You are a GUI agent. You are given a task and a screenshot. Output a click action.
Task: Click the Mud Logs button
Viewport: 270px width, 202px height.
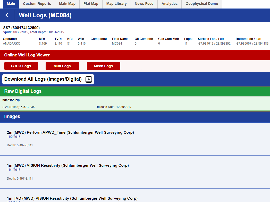[x=62, y=66]
